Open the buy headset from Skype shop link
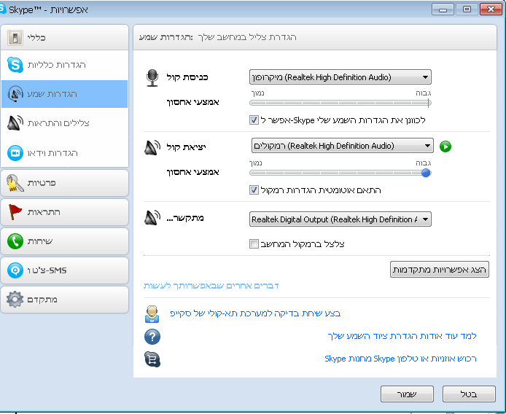 pos(400,359)
